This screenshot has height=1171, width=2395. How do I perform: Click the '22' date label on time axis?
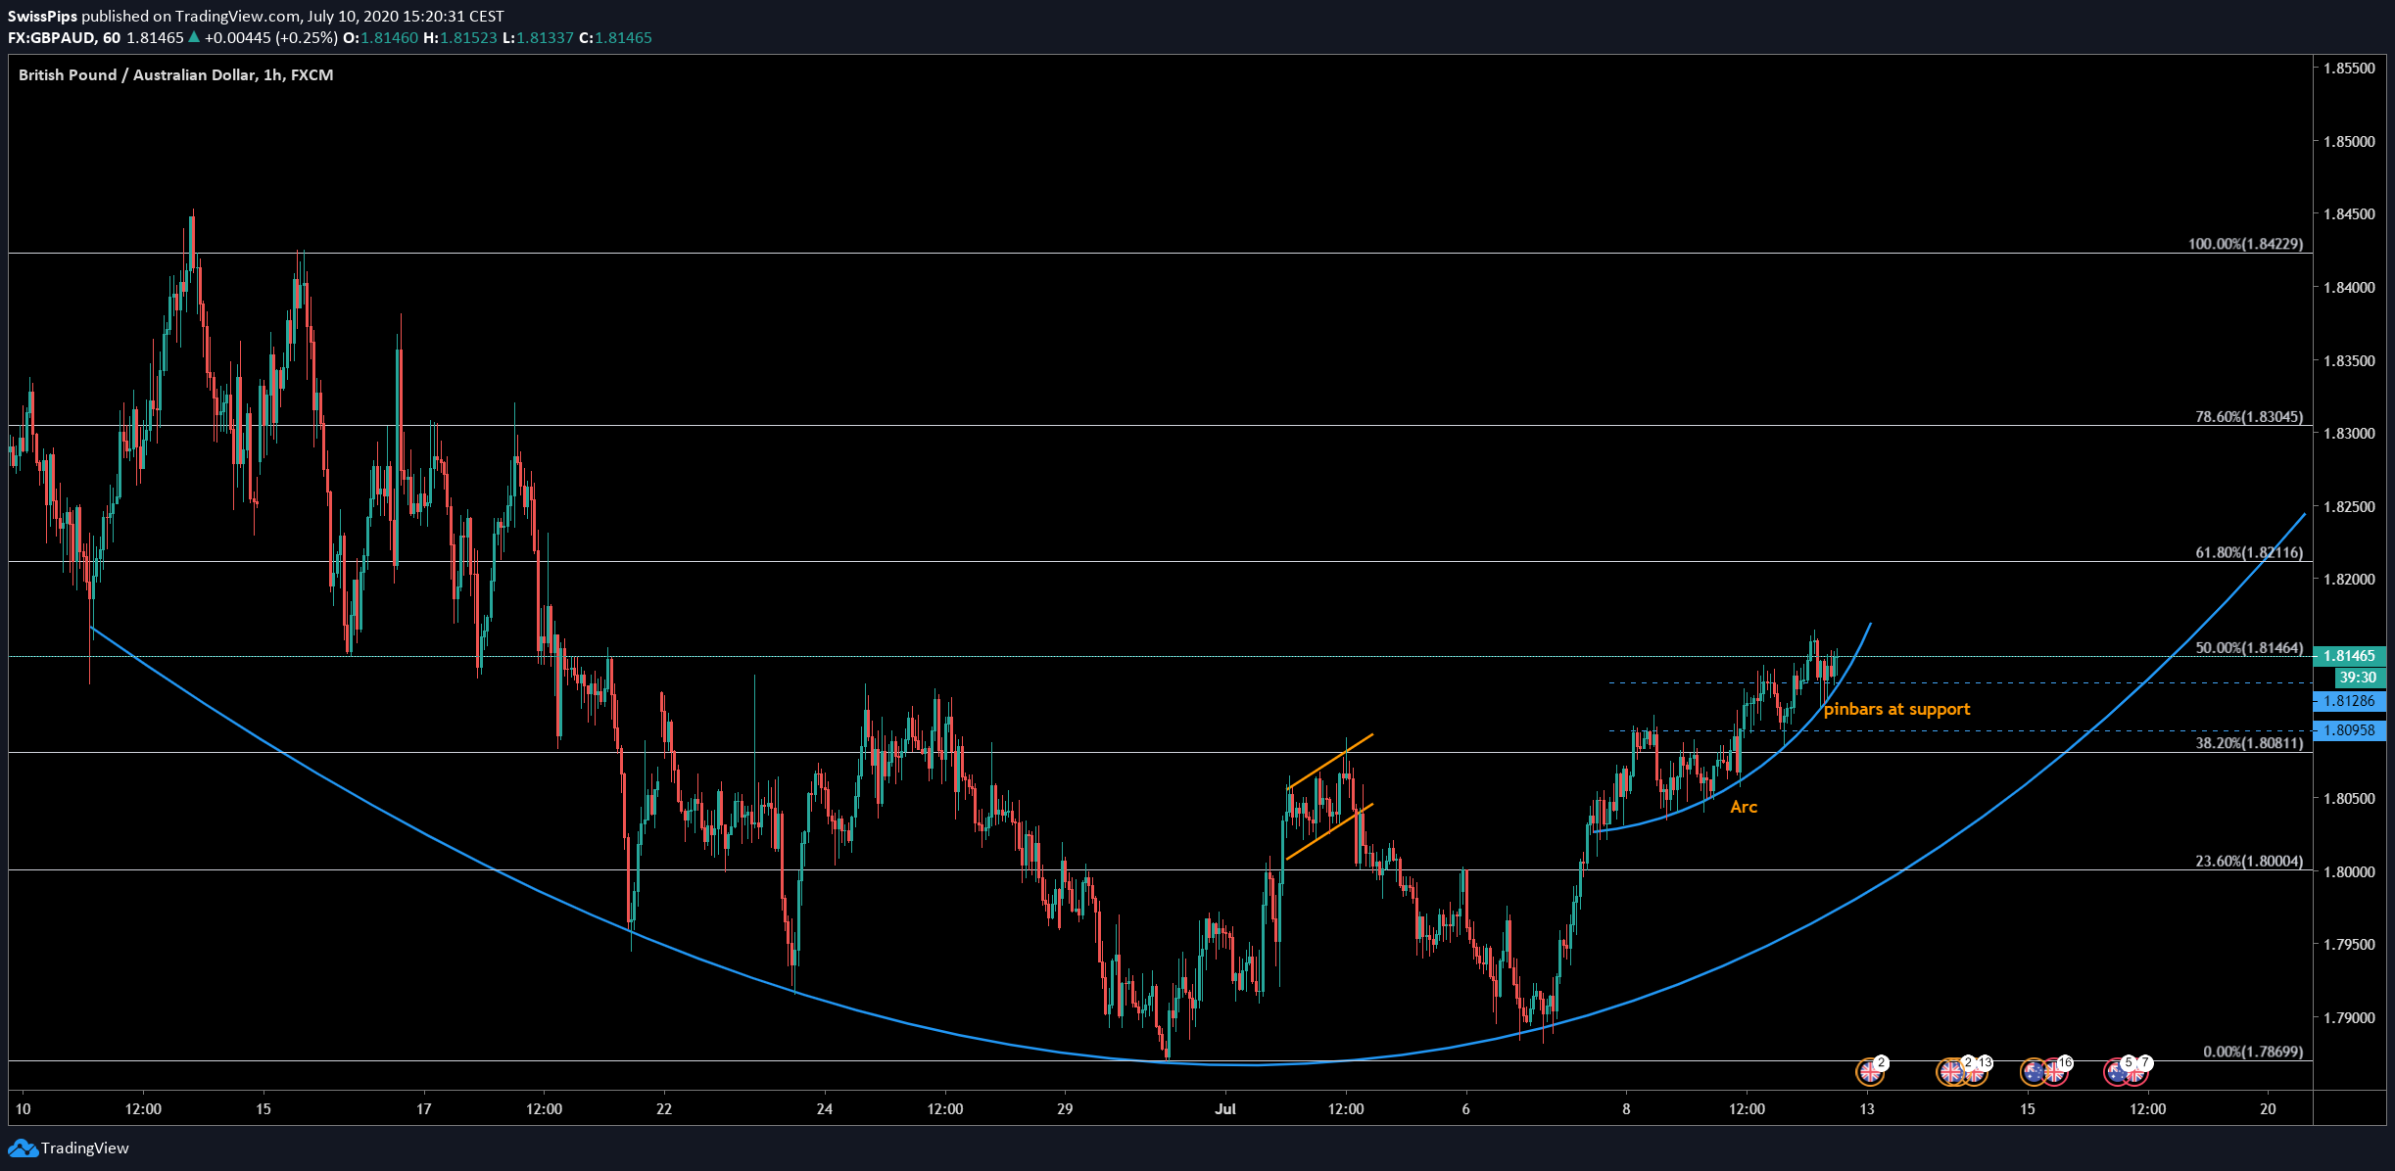coord(664,1109)
